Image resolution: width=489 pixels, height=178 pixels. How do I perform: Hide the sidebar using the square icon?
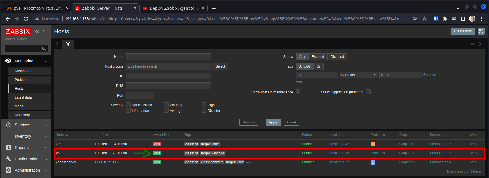44,32
